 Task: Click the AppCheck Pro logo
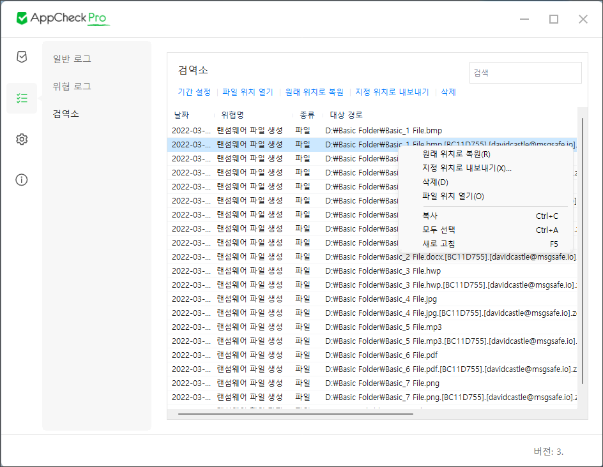click(63, 18)
